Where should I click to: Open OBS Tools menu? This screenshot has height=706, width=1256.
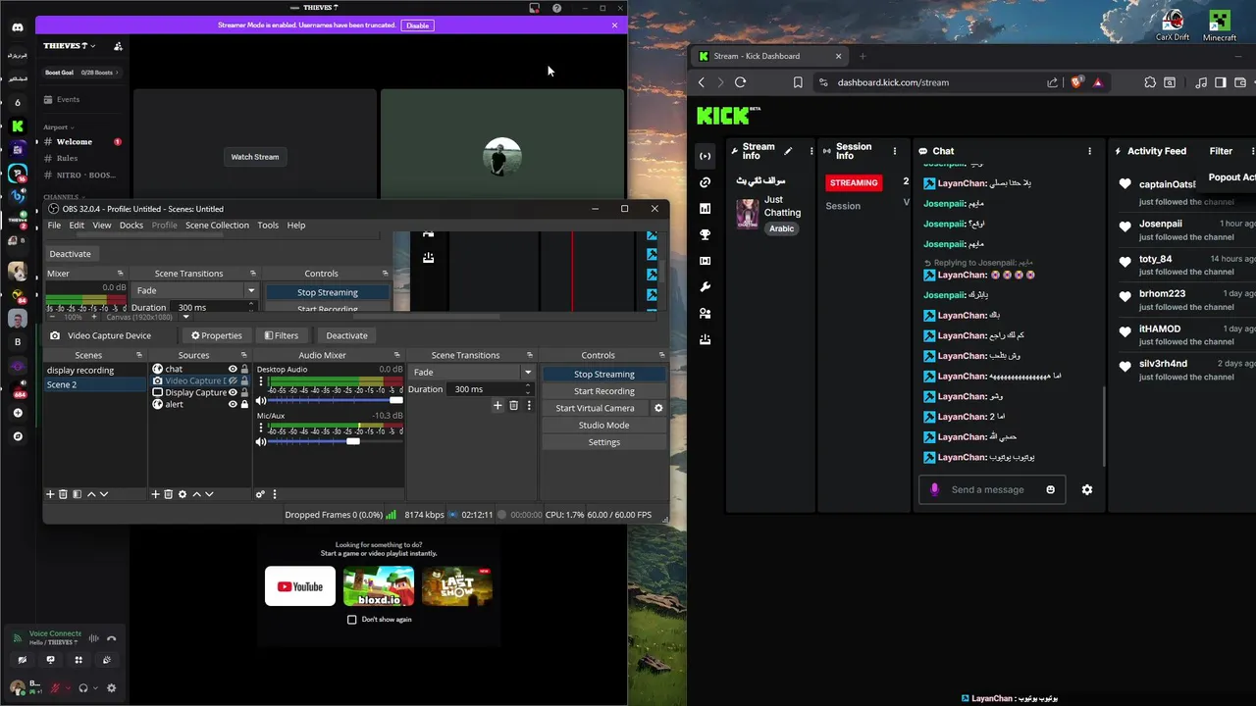coord(268,225)
